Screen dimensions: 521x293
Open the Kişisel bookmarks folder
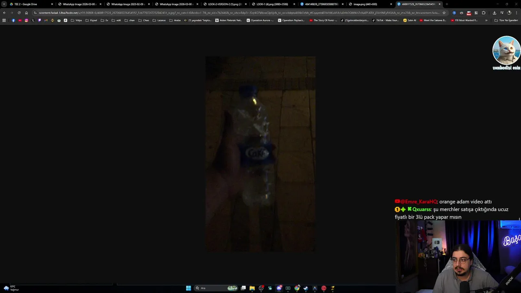(91, 20)
